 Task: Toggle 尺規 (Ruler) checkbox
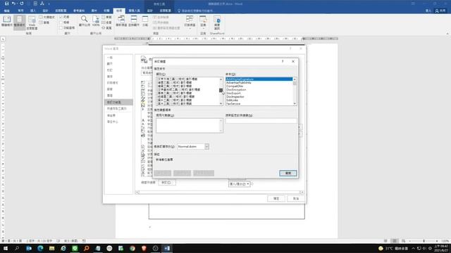[61, 17]
